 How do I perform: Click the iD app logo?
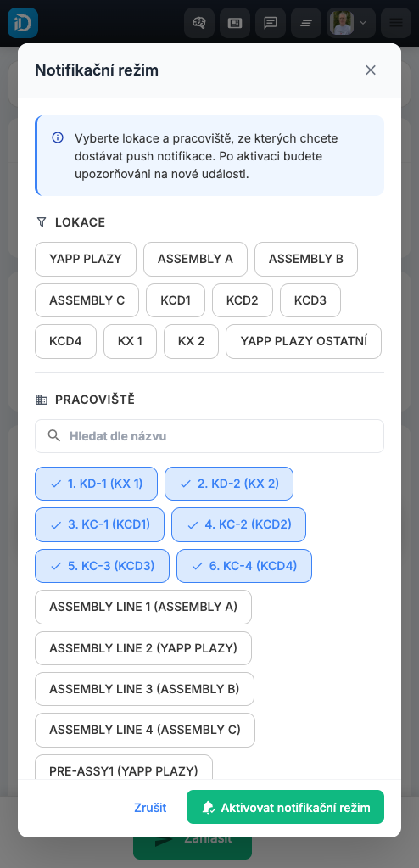[x=23, y=23]
